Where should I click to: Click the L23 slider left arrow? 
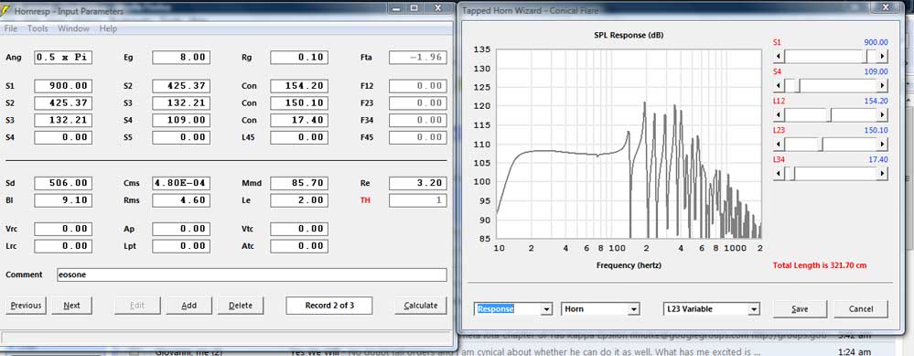779,144
